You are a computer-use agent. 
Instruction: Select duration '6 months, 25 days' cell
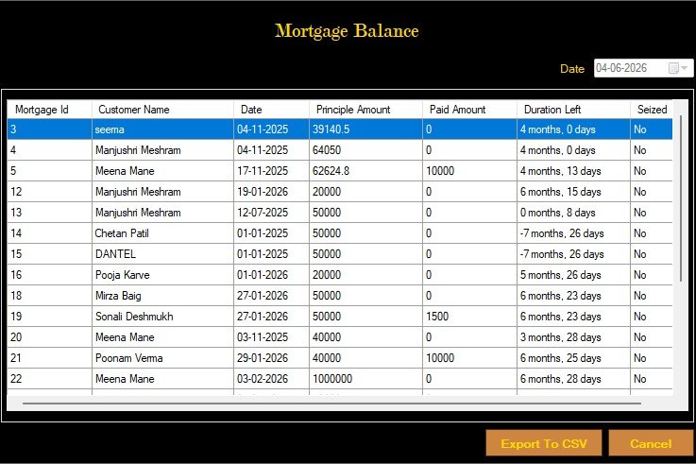[x=573, y=358]
